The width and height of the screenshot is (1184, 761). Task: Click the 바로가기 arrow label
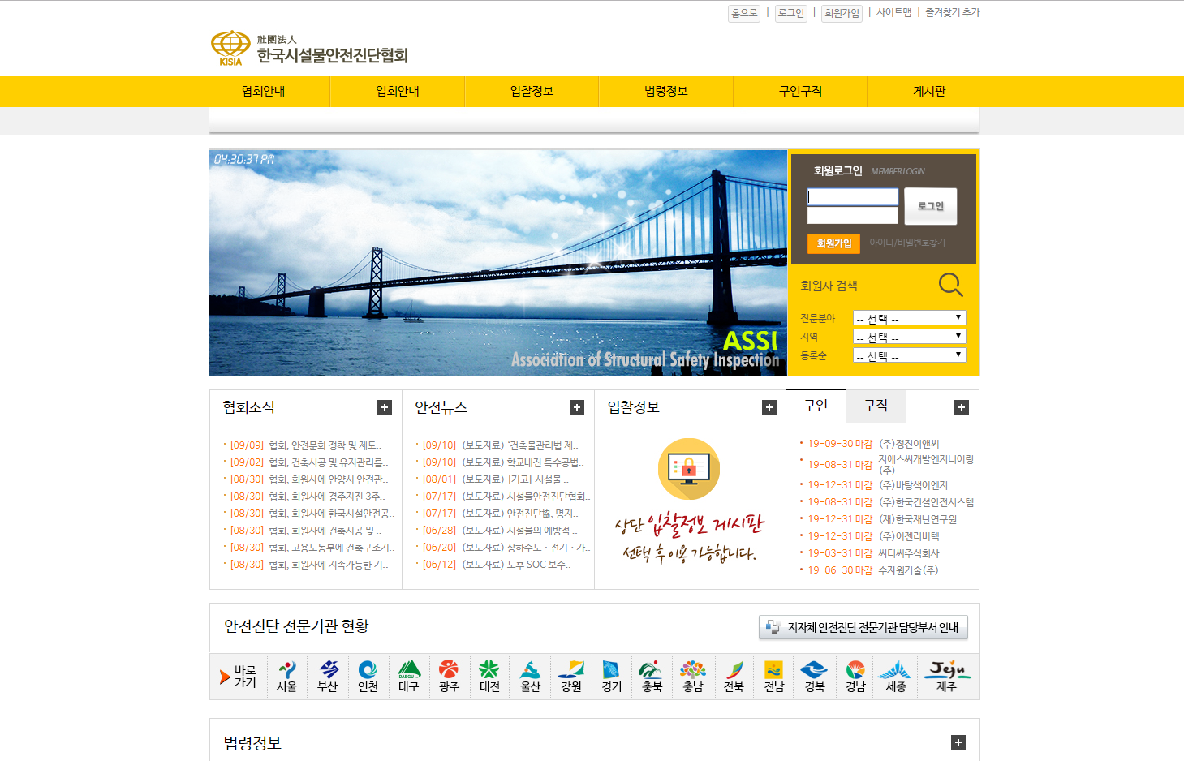click(x=239, y=677)
